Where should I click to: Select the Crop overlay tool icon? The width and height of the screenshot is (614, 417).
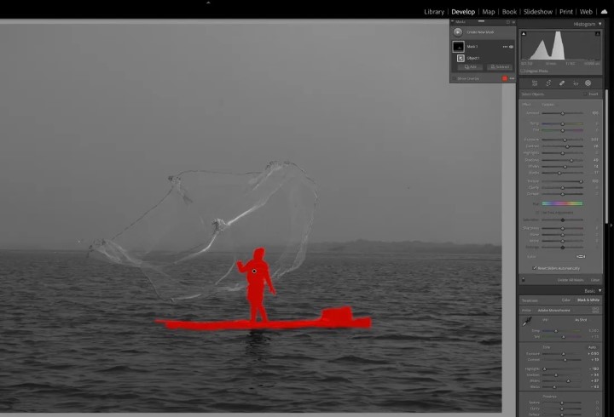click(548, 83)
